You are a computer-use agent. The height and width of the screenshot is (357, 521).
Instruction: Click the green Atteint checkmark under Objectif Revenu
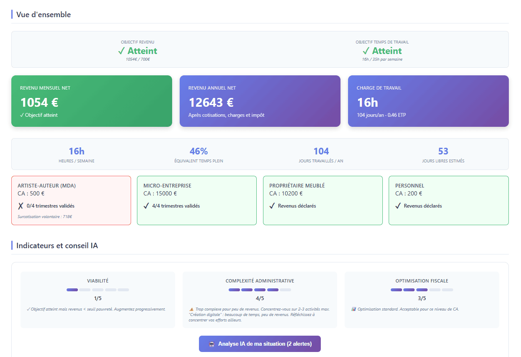coord(121,51)
